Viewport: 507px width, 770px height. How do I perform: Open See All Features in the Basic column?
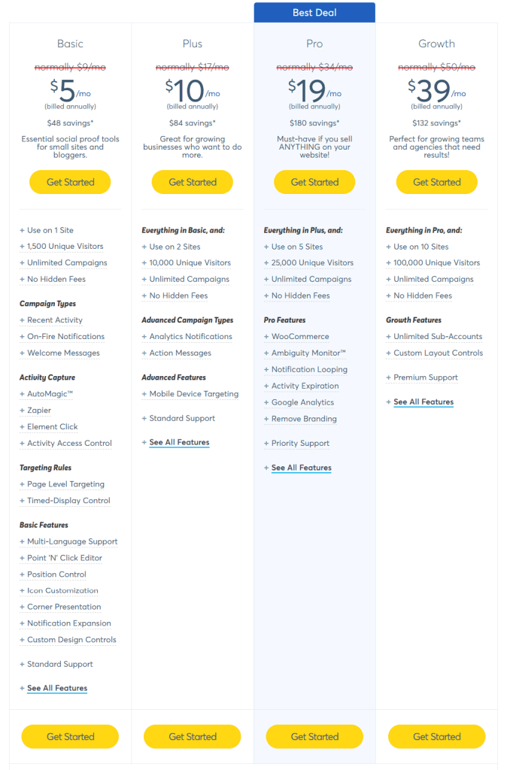tap(57, 688)
